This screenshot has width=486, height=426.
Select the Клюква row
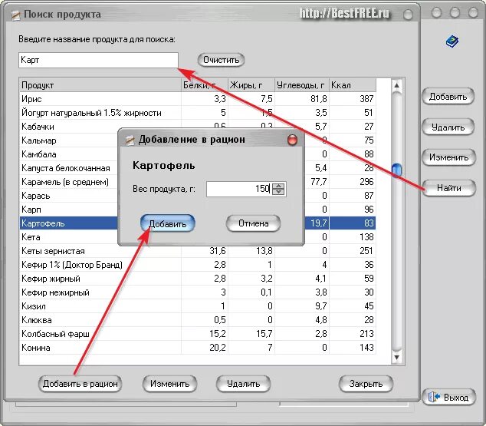[x=198, y=320]
